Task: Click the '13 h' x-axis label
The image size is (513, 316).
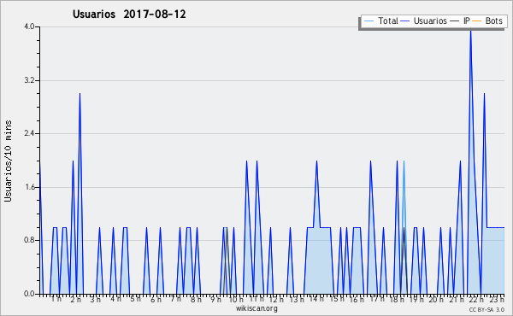Action: click(297, 299)
